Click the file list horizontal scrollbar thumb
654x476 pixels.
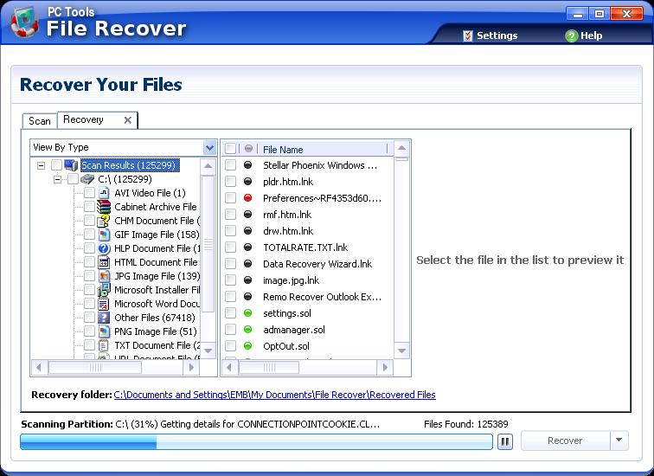[269, 368]
